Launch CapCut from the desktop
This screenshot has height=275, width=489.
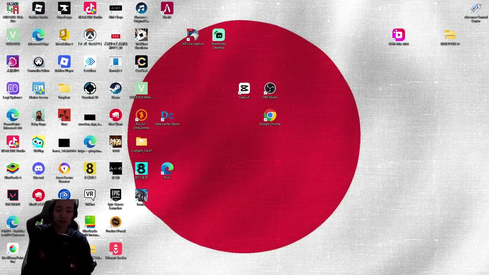click(244, 89)
